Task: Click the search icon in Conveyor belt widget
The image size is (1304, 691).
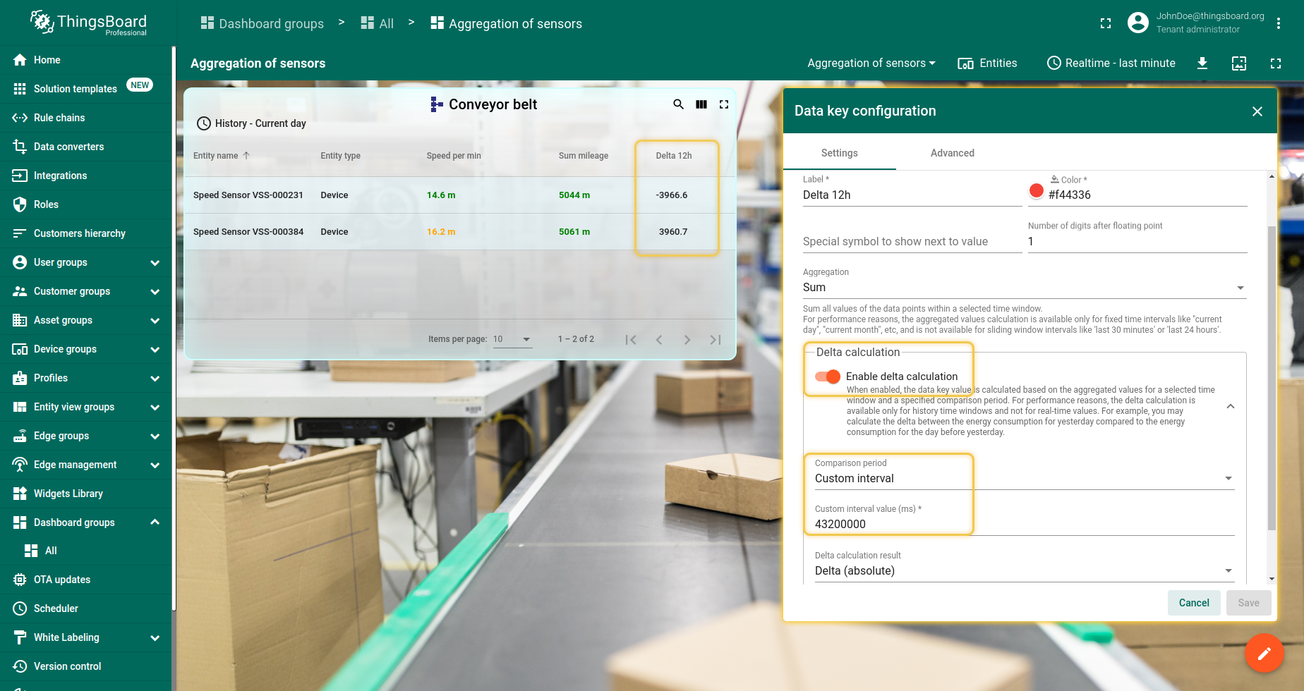Action: click(678, 104)
